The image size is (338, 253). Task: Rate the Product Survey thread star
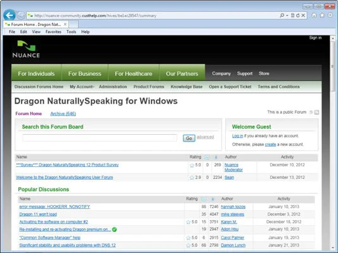192,165
